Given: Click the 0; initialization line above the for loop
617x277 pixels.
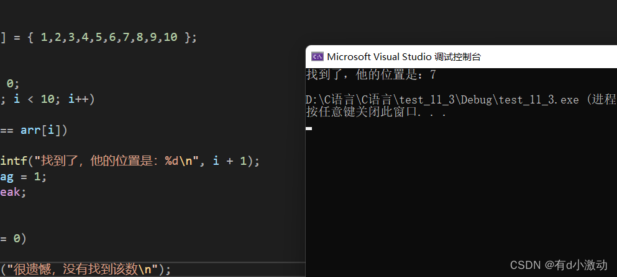Looking at the screenshot, I should [12, 84].
